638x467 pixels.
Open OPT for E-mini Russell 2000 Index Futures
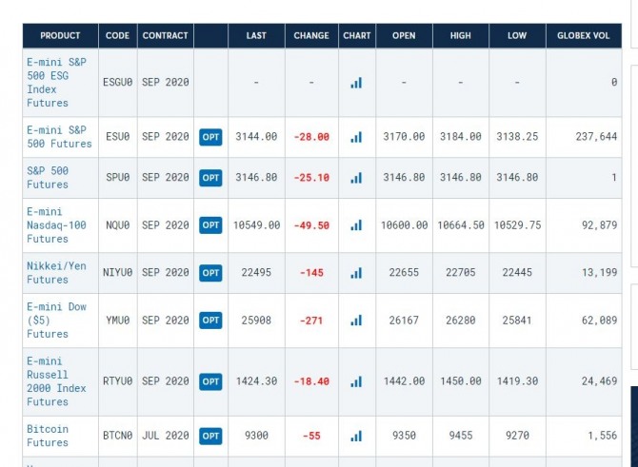(x=210, y=381)
